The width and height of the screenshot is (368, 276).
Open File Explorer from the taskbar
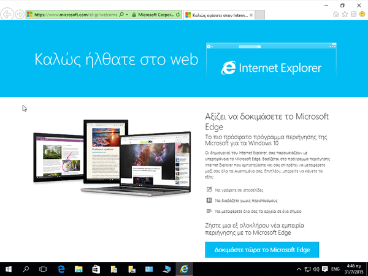coord(79,269)
